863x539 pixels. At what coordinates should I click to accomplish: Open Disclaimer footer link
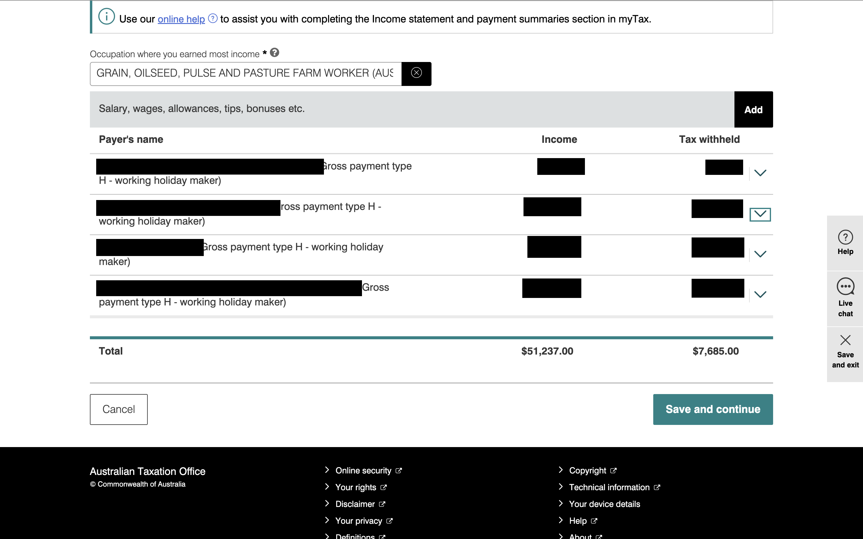[x=360, y=504]
